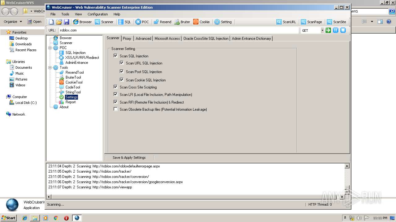Click the blue stop scan button
This screenshot has height=222, width=396.
[343, 30]
